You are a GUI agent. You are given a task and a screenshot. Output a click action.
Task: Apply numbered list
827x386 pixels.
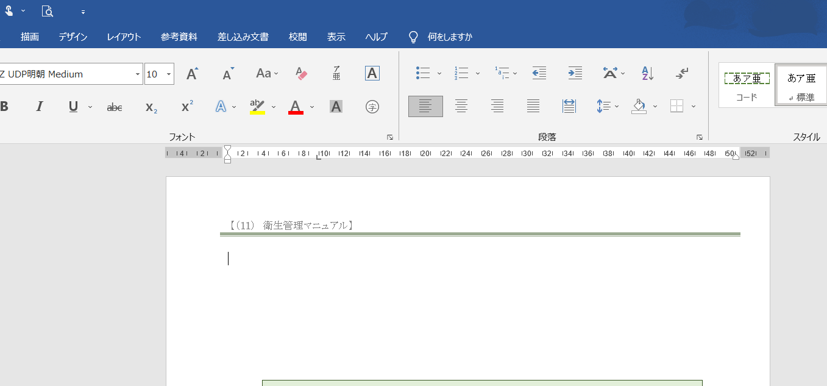click(461, 73)
